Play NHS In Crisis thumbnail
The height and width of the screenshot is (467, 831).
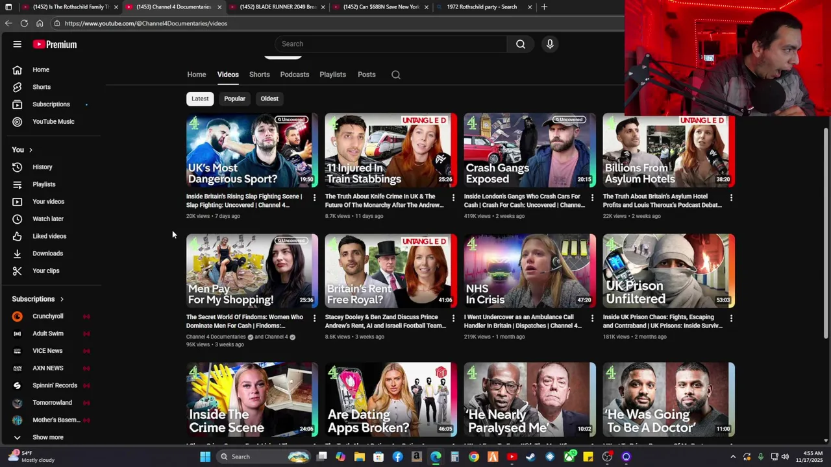click(x=530, y=271)
